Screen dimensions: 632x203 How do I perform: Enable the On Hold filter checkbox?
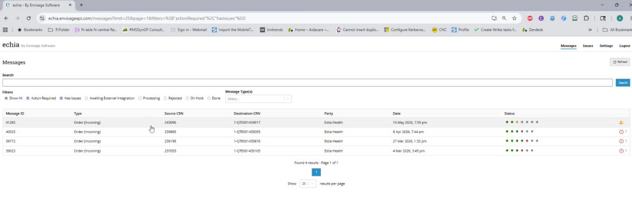click(187, 98)
